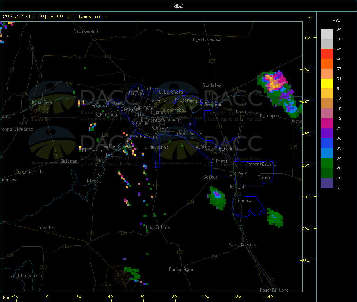
Task: Click the L_Malvinas label
Action: [156, 147]
